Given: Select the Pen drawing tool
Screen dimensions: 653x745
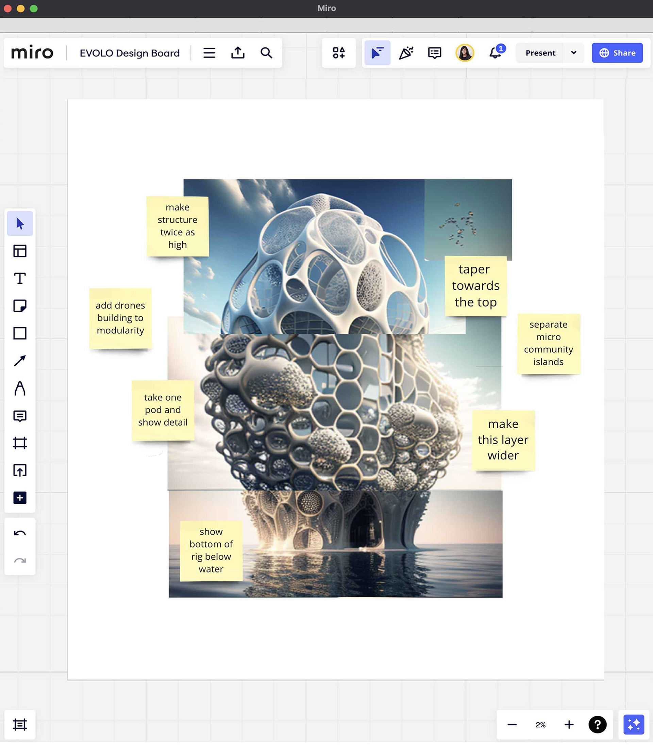Looking at the screenshot, I should click(20, 388).
